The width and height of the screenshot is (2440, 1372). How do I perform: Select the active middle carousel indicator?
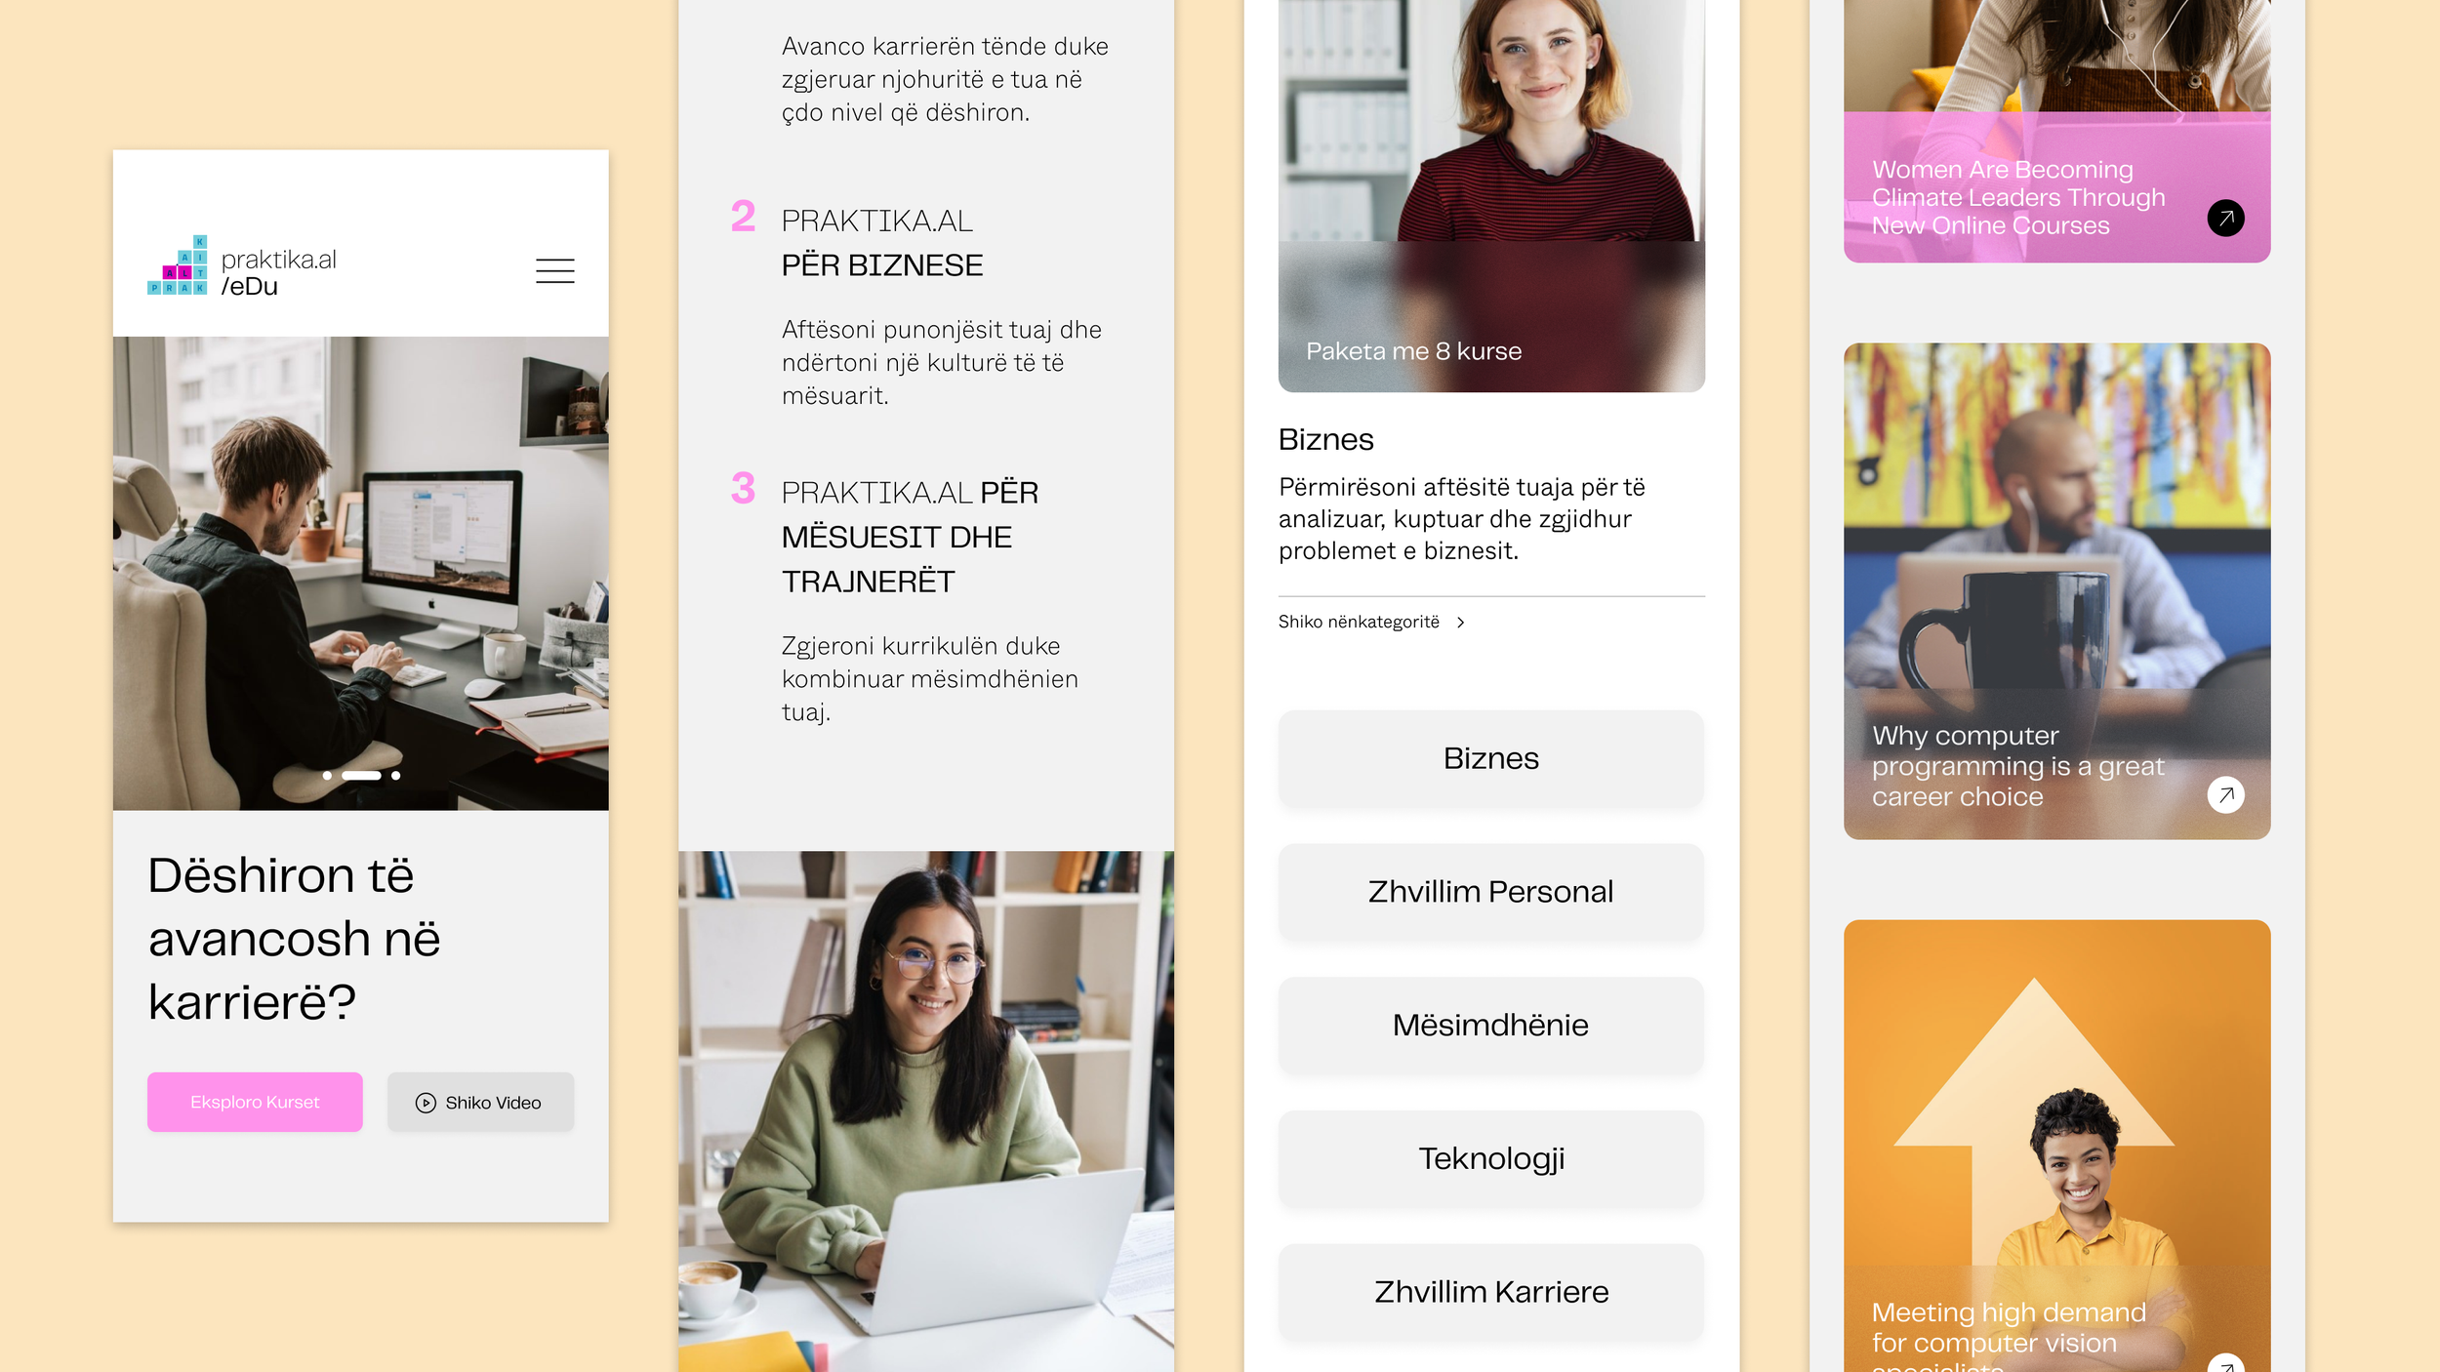[361, 776]
